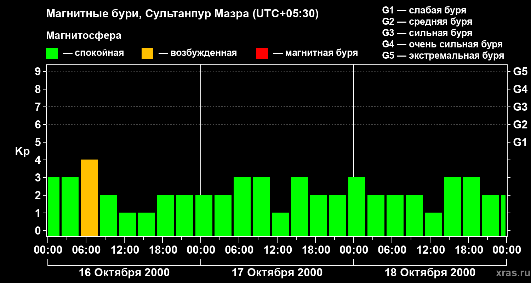The image size is (531, 283).
Task: Click the '18 Октября 2000' date label
Action: pos(430,273)
